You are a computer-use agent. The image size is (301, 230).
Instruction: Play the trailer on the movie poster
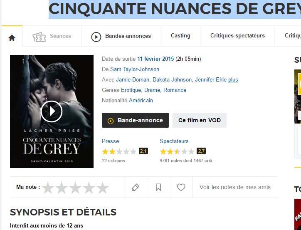click(52, 111)
